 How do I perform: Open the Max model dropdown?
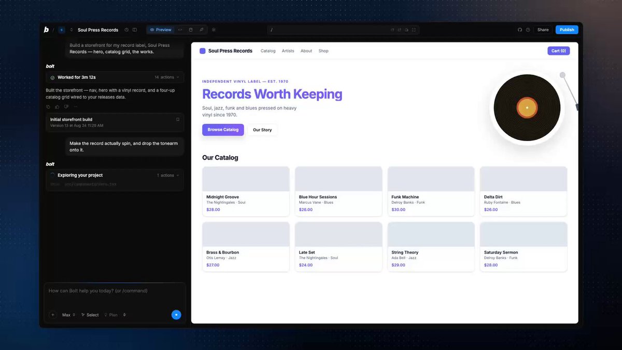click(68, 315)
